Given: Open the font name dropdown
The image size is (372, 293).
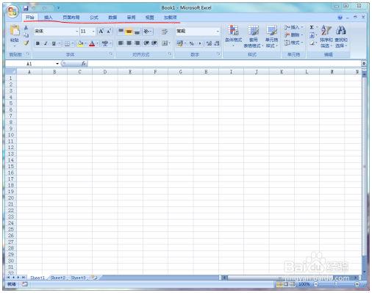Looking at the screenshot, I should click(x=76, y=32).
